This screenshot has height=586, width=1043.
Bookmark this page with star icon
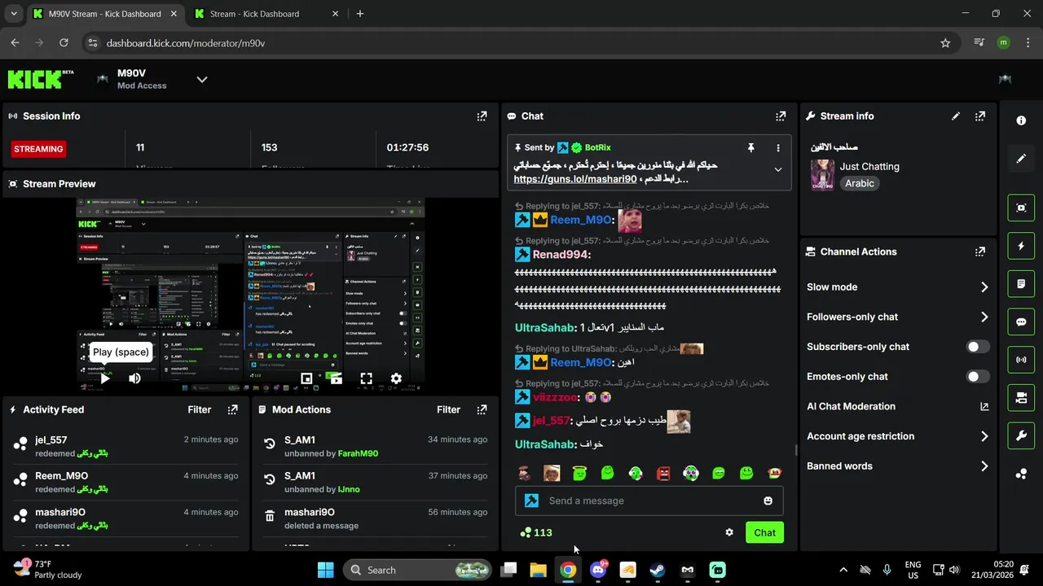(x=945, y=43)
